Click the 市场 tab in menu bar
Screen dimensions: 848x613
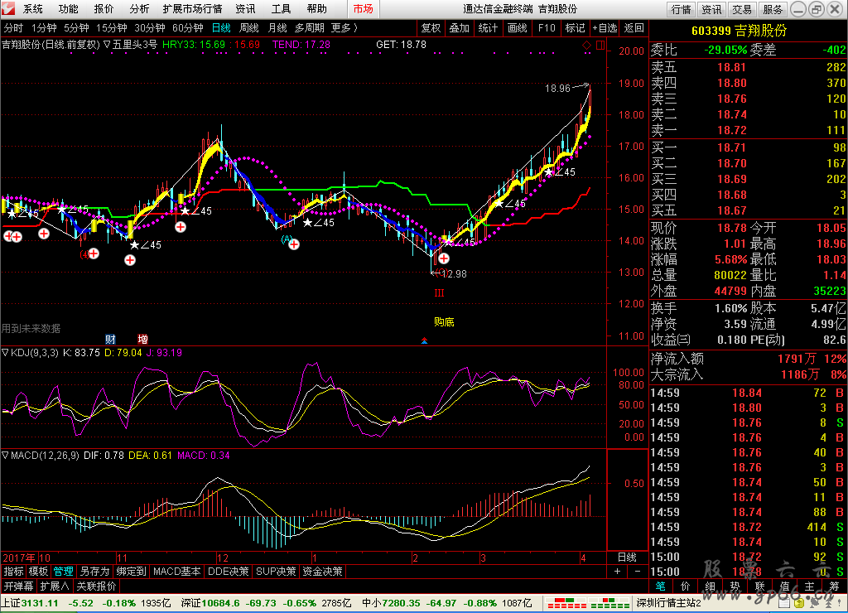364,9
